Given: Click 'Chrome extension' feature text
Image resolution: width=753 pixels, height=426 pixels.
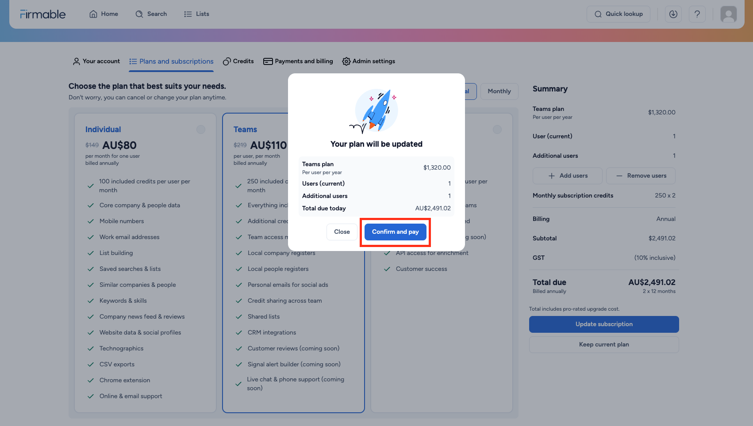Looking at the screenshot, I should coord(125,380).
